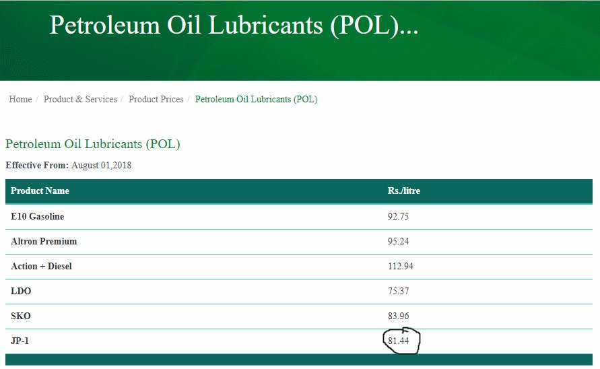The image size is (600, 369).
Task: Click the banner title Petroleum Oil Lubricants (POL)...
Action: click(234, 26)
